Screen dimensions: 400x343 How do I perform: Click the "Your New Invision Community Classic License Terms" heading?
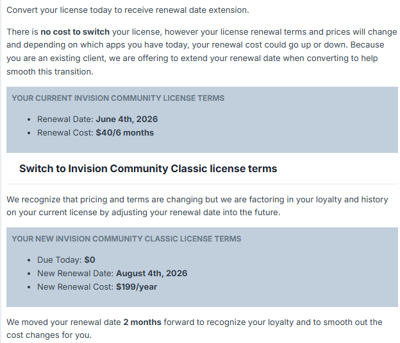point(126,239)
